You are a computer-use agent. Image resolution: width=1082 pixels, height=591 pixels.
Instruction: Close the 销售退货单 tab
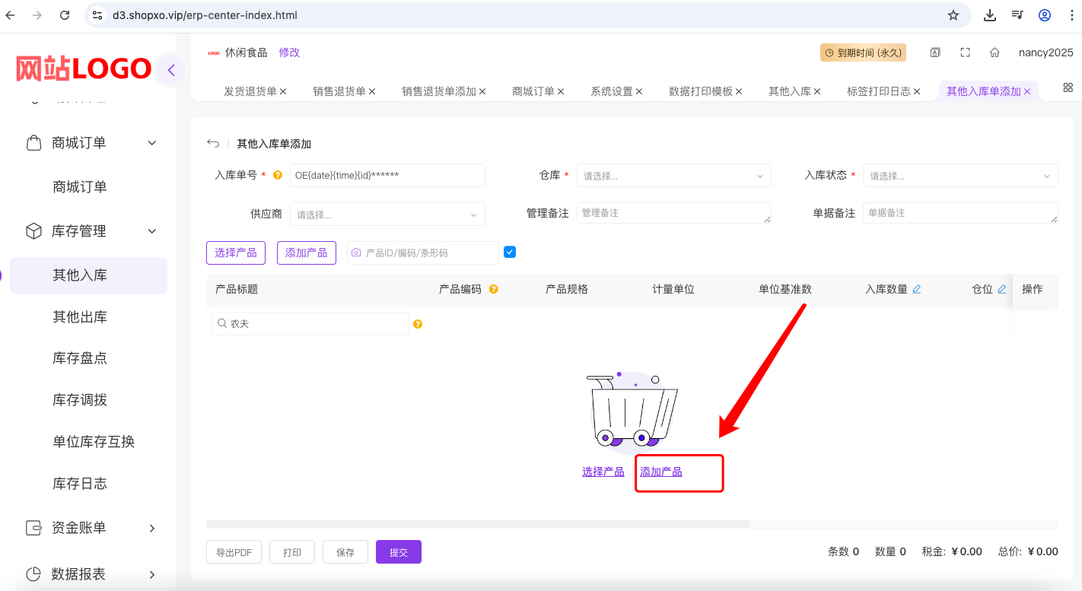tap(372, 91)
